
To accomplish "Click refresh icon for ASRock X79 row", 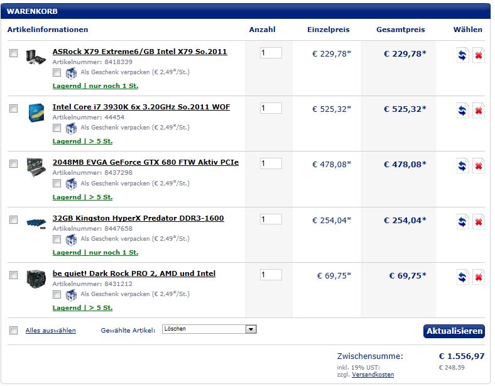I will point(462,55).
